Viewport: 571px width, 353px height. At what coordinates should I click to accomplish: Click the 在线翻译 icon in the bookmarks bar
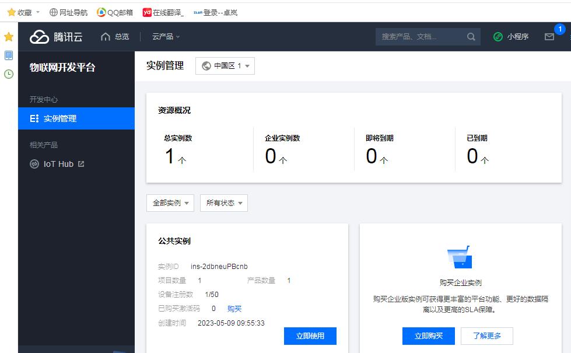147,12
